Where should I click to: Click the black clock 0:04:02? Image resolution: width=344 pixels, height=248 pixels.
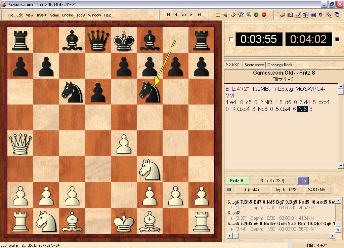(309, 39)
